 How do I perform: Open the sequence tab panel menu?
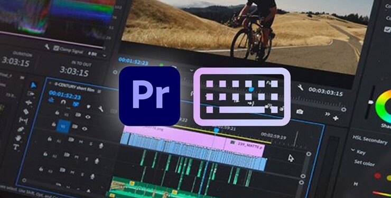pyautogui.click(x=99, y=91)
